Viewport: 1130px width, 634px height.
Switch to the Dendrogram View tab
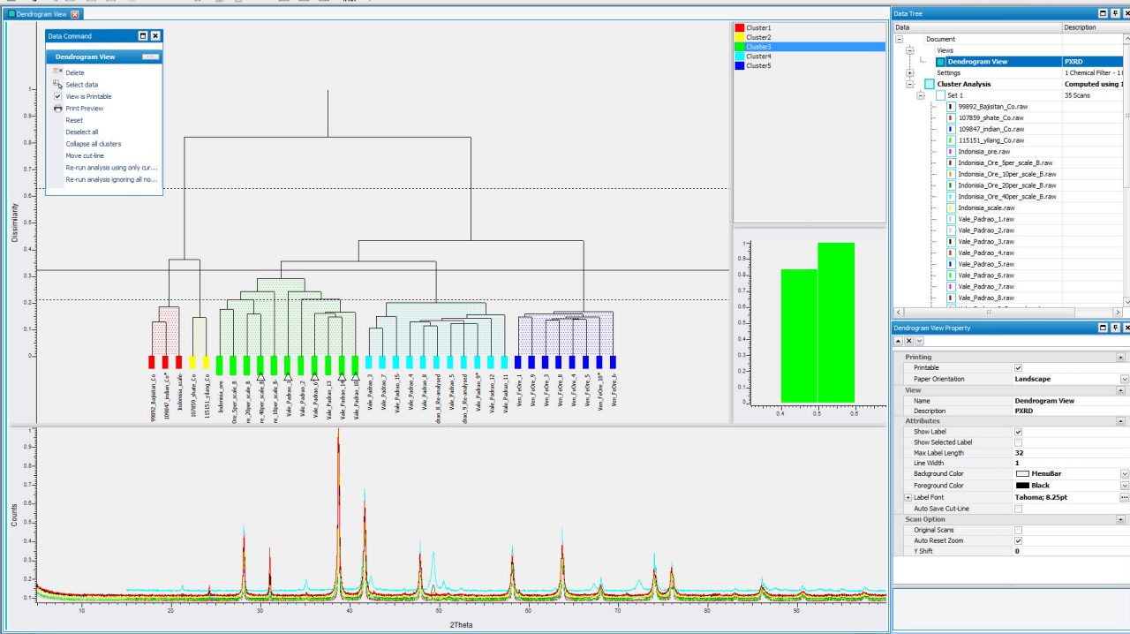click(43, 14)
